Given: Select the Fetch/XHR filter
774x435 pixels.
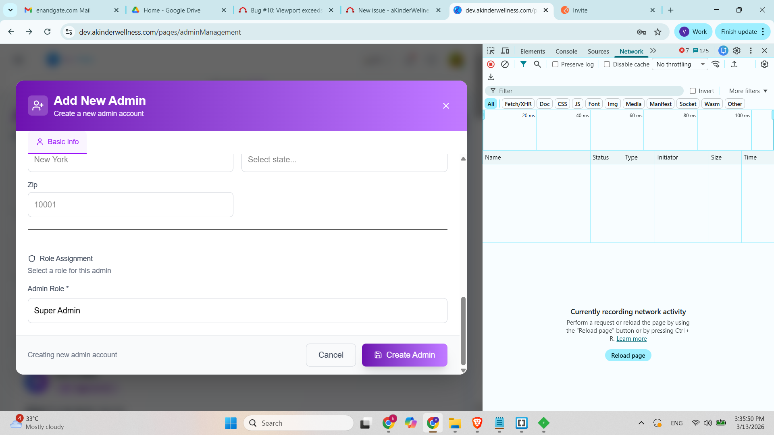Looking at the screenshot, I should click(x=518, y=104).
